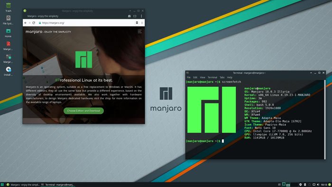
Task: Open the Terminal menu in the terminal menubar
Action: point(212,77)
